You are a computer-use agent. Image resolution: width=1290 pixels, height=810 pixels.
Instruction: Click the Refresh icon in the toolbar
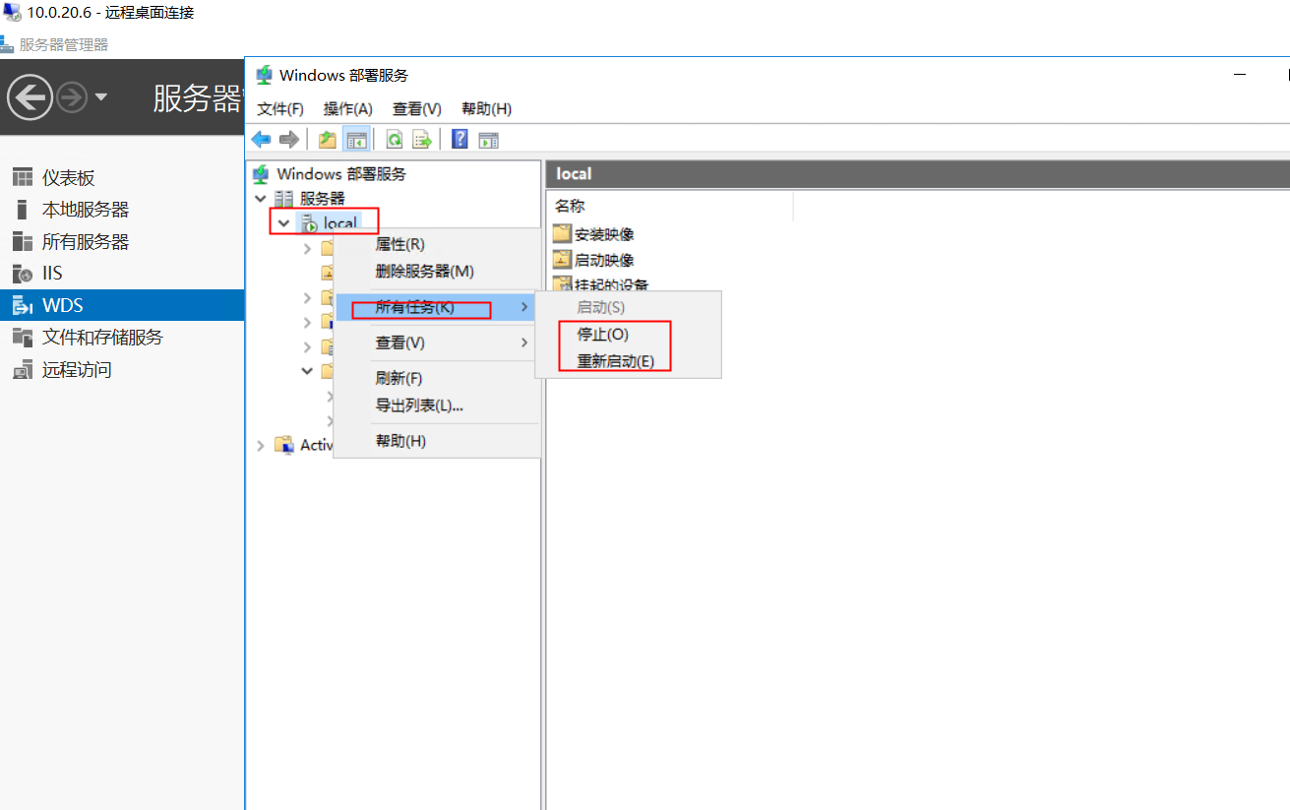click(395, 140)
